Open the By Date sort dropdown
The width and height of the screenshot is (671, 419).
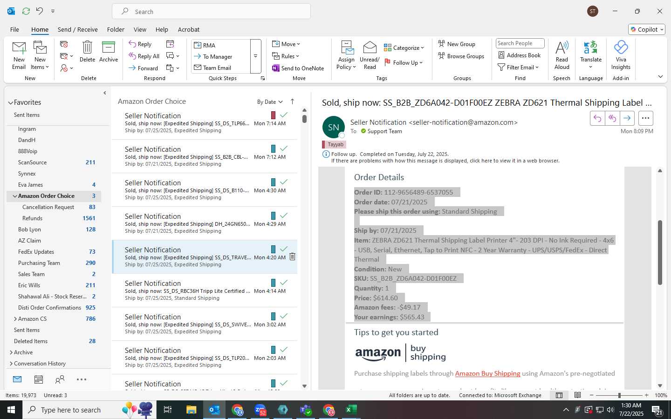pos(270,102)
